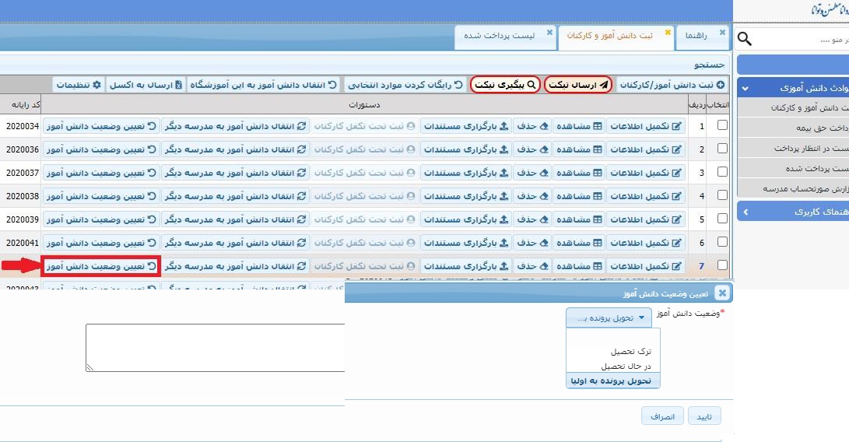Tick the selection checkbox for row 4

tap(722, 195)
